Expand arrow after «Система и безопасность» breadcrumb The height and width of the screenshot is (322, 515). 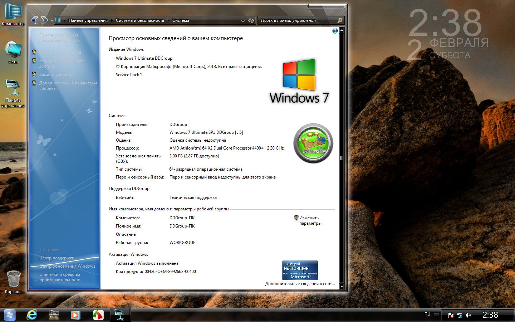(168, 21)
